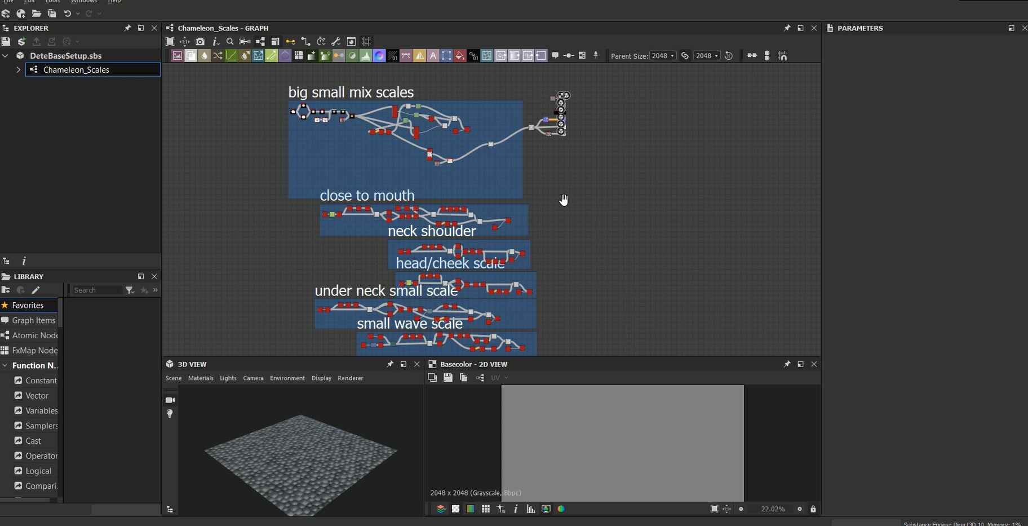Viewport: 1028px width, 526px height.
Task: Select the Text node icon
Action: 433,55
